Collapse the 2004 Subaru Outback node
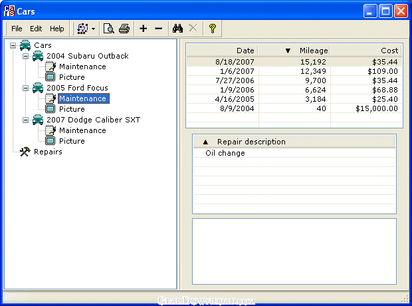 point(25,56)
